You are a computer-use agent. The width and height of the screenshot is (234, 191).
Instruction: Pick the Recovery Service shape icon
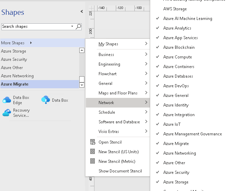pos(7,113)
